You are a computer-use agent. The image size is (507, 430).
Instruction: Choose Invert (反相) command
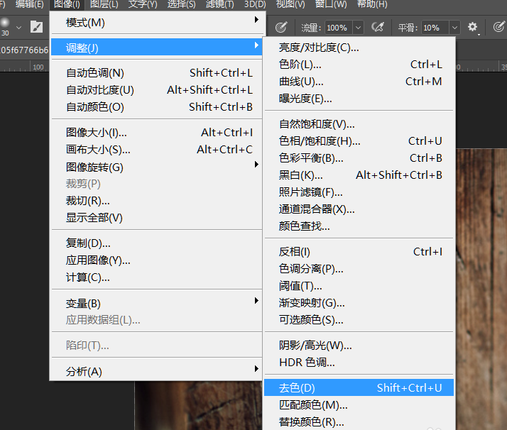tap(359, 252)
